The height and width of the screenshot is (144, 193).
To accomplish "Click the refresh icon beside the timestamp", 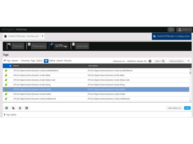I will point(150,61).
